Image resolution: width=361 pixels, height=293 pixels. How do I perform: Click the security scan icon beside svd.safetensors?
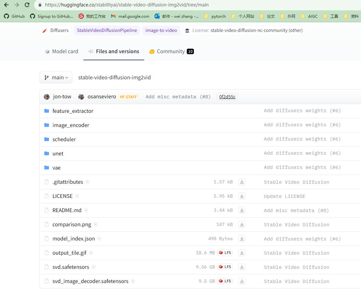[93, 267]
